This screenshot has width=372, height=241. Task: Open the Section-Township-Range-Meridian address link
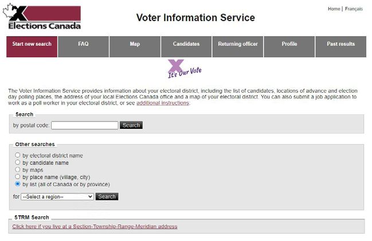tap(95, 227)
